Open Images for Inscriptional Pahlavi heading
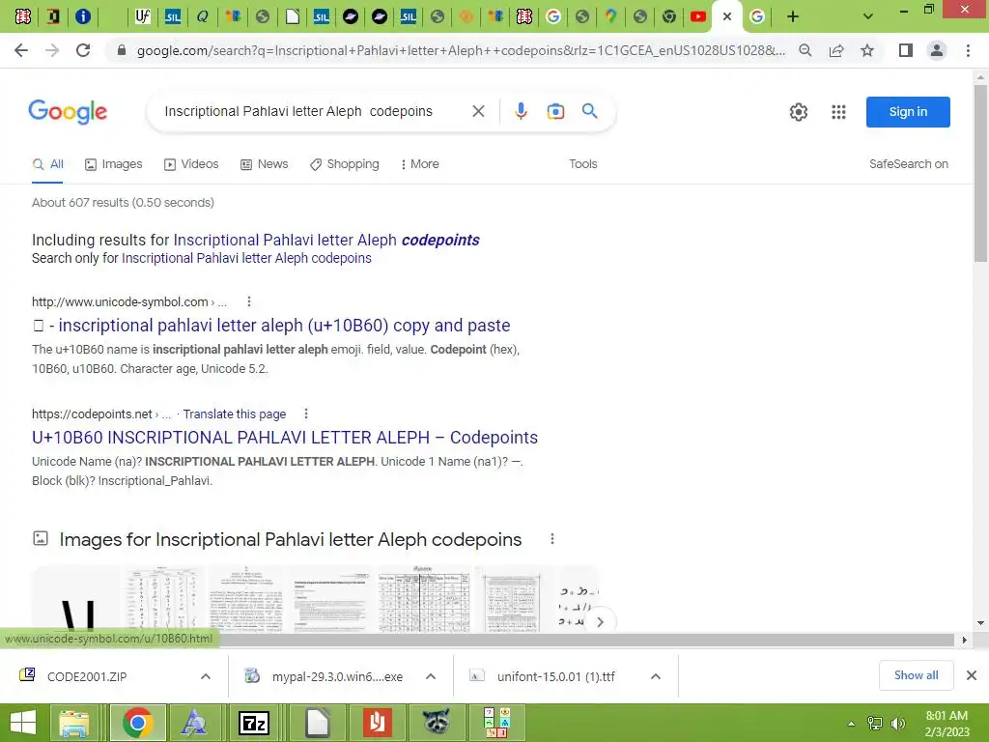 (x=290, y=539)
